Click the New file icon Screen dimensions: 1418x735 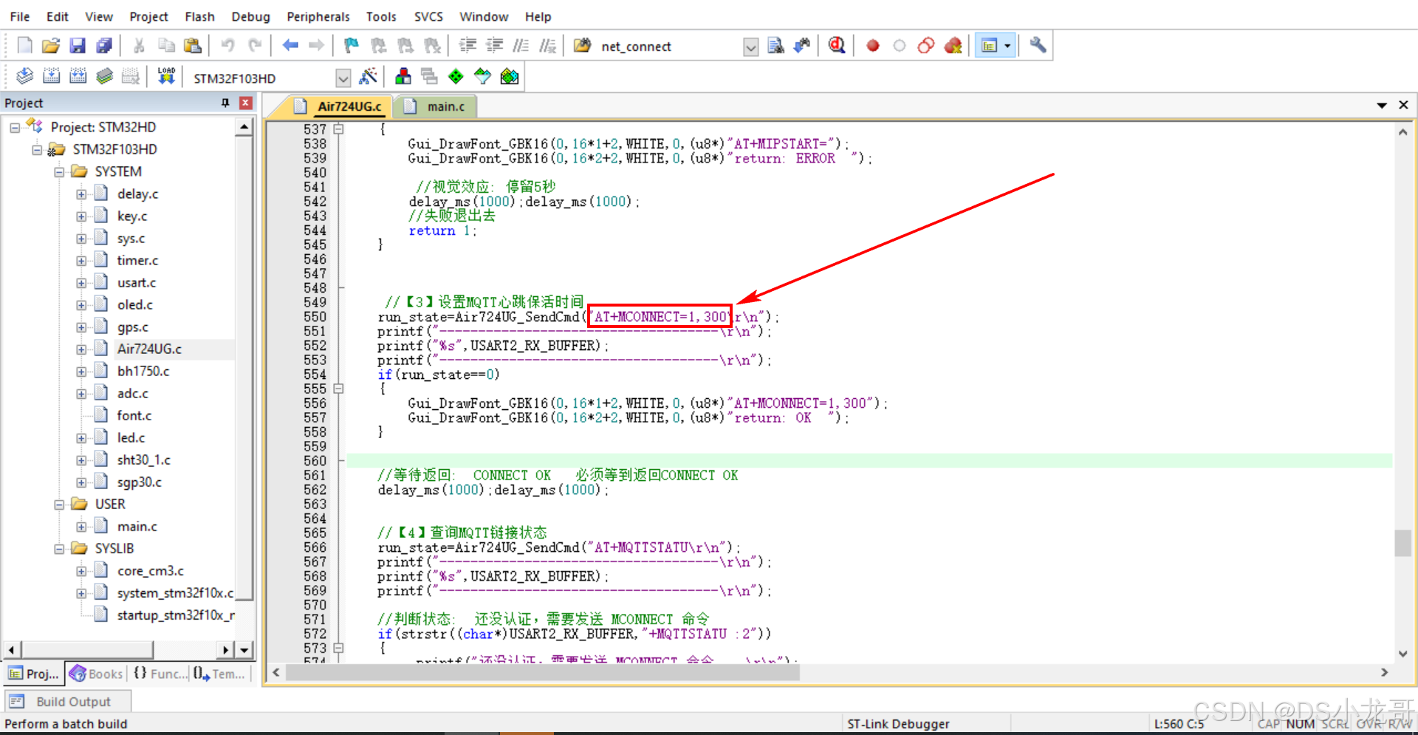click(24, 46)
